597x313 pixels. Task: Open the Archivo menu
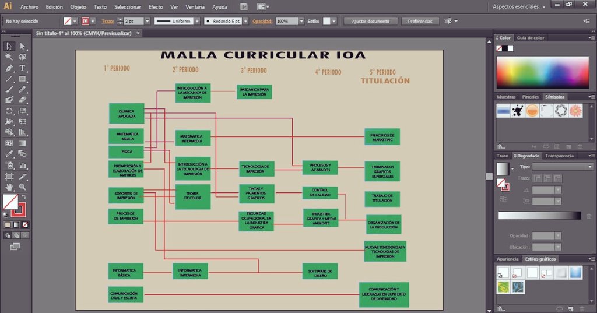point(29,7)
